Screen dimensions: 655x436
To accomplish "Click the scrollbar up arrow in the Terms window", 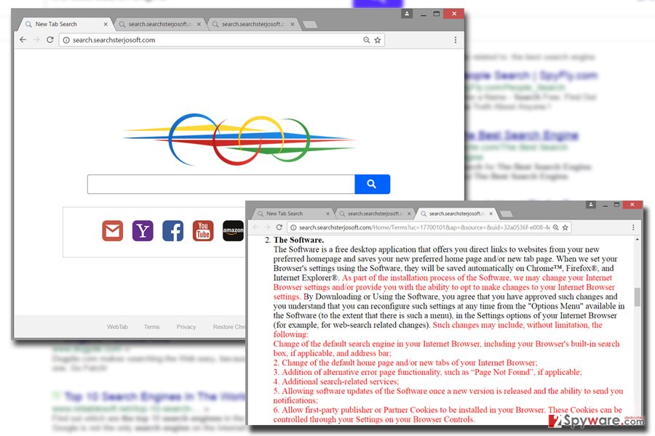I will click(x=637, y=240).
